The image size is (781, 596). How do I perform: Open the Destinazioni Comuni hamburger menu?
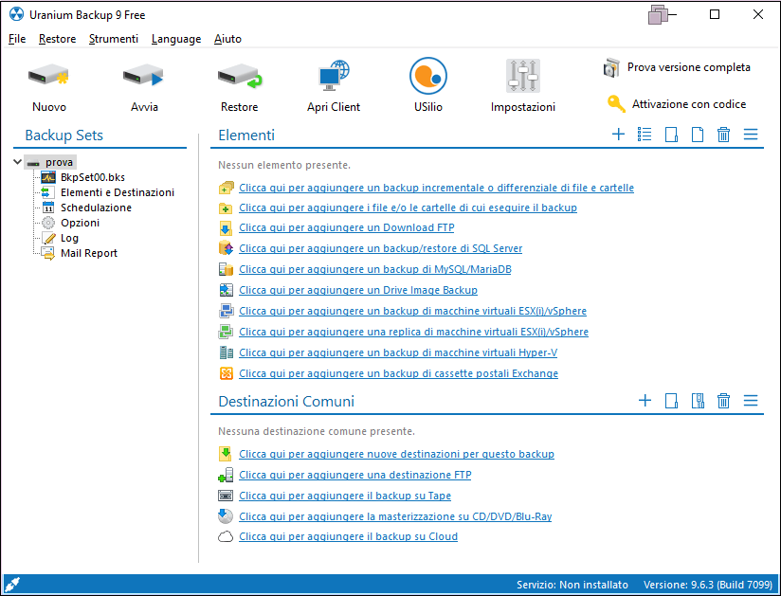coord(751,400)
